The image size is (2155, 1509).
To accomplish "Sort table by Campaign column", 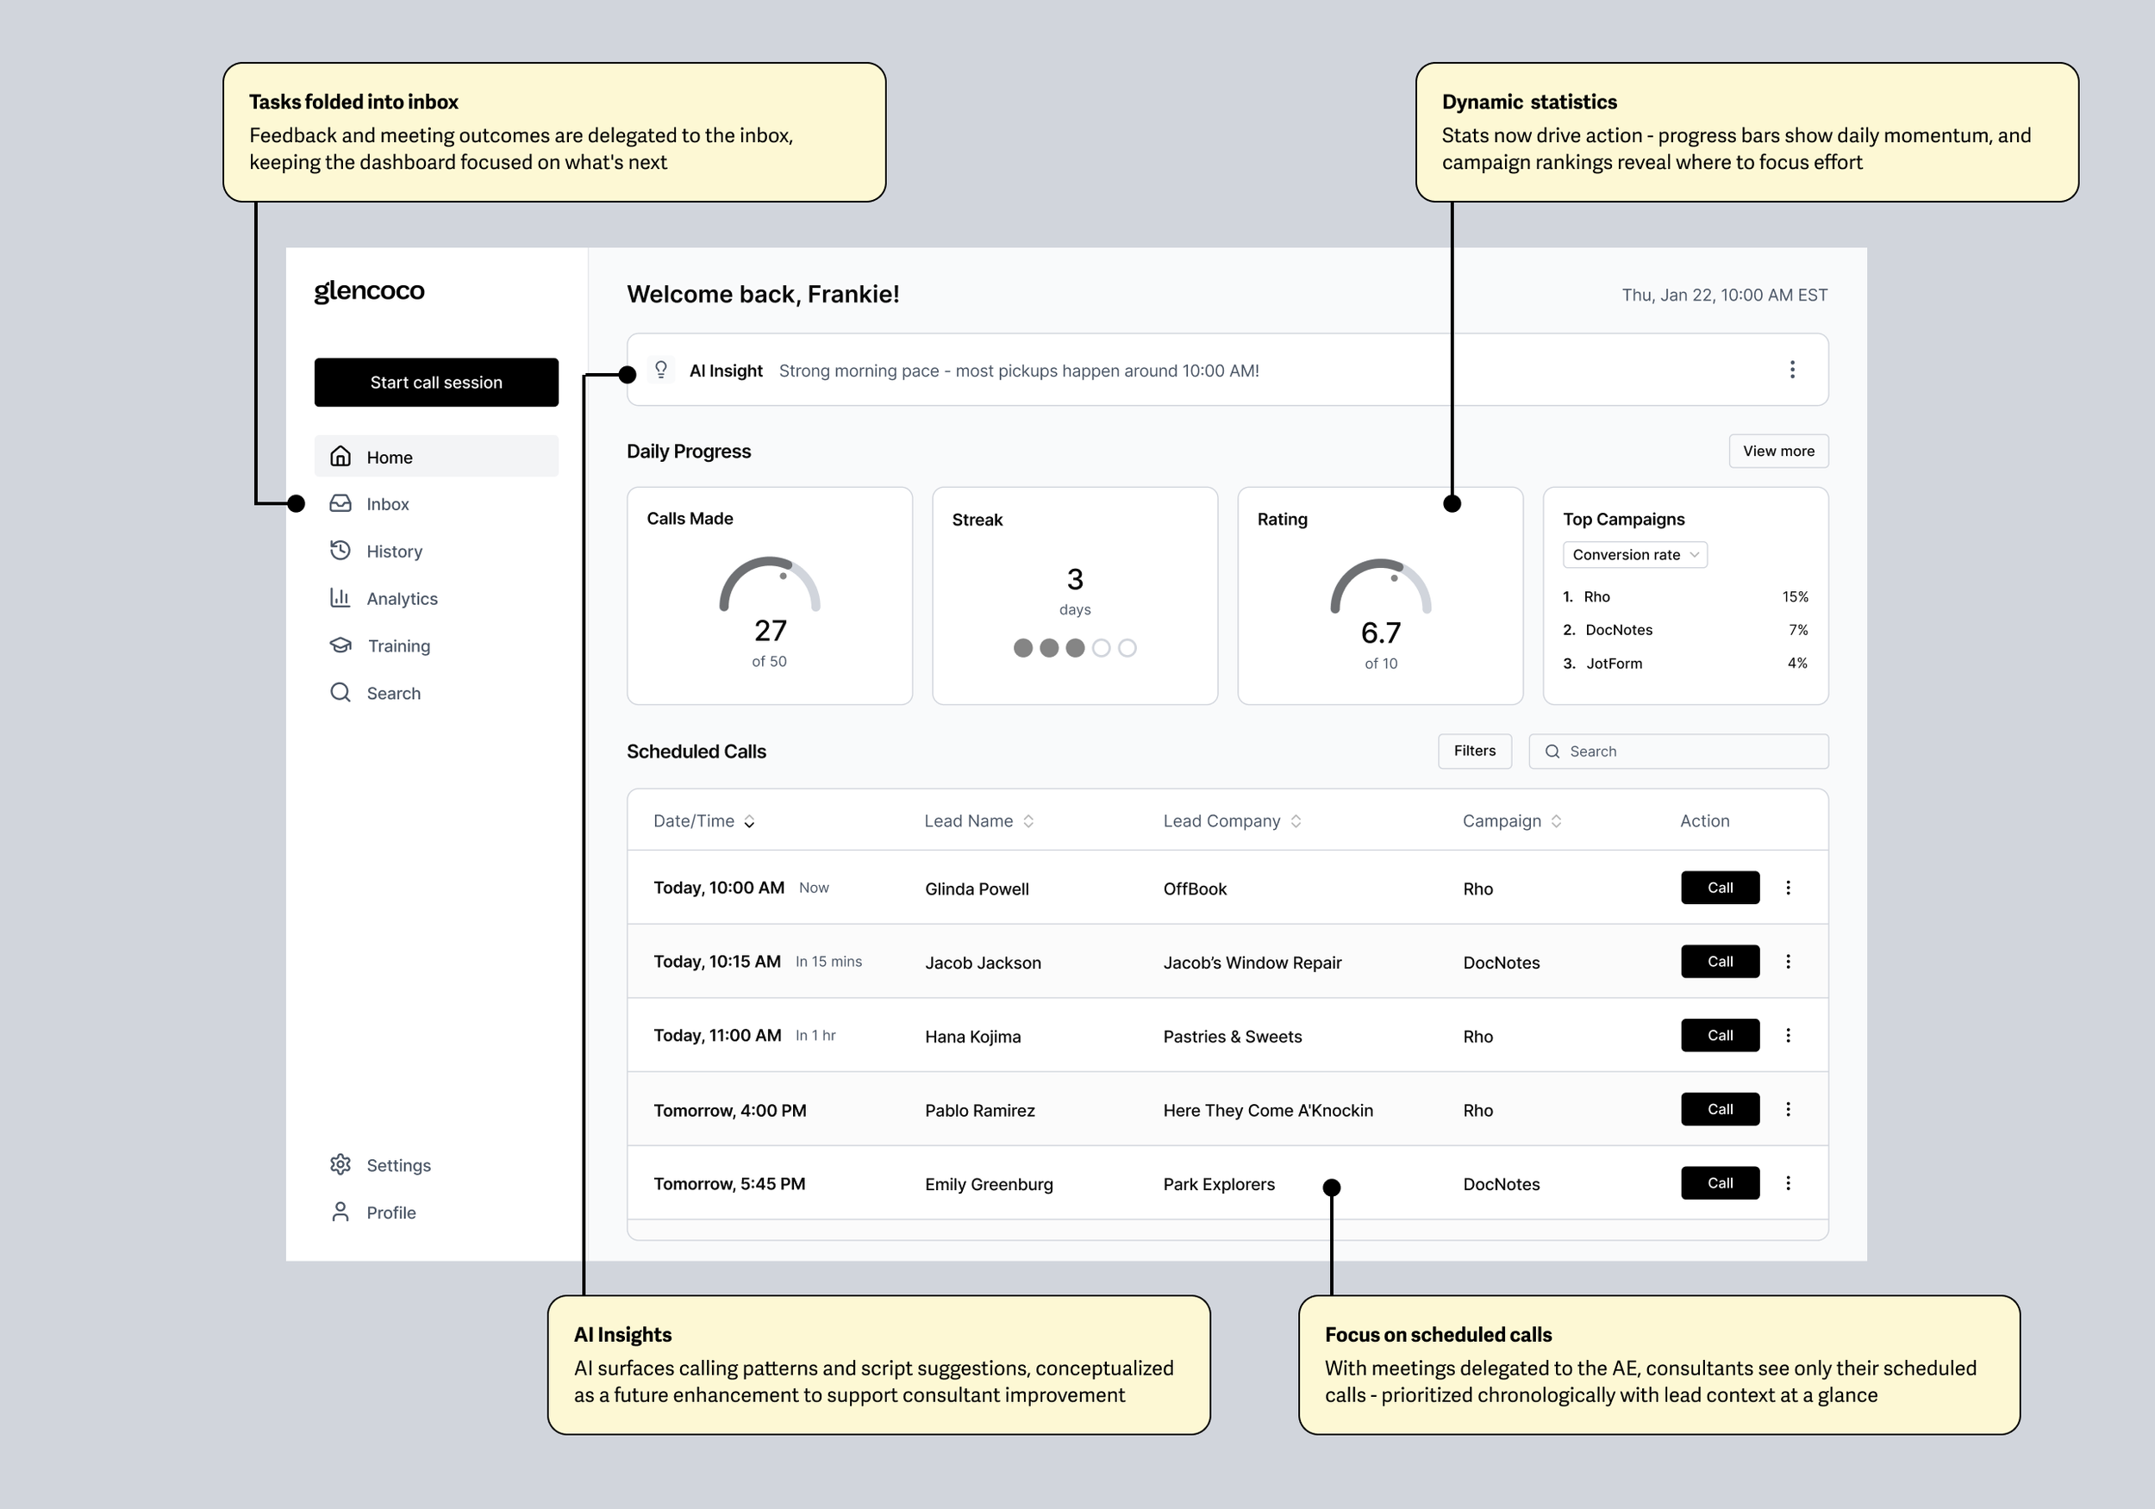I will coord(1556,821).
